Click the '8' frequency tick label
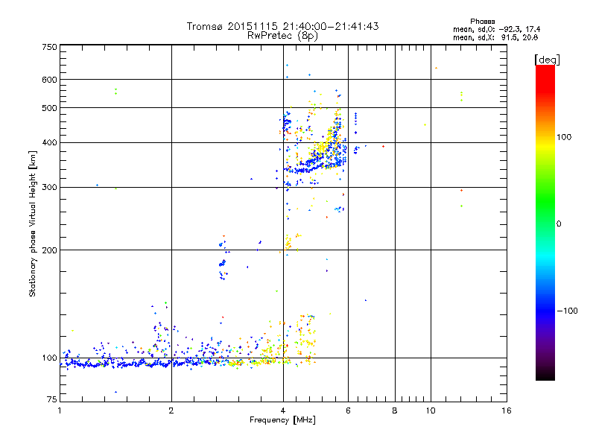The image size is (596, 447). pos(395,410)
